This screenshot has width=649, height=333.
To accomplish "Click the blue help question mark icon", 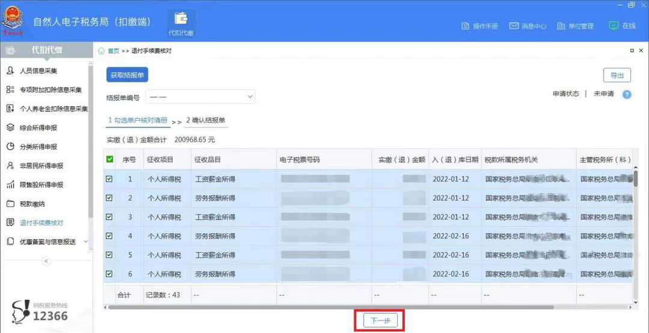I will (627, 94).
